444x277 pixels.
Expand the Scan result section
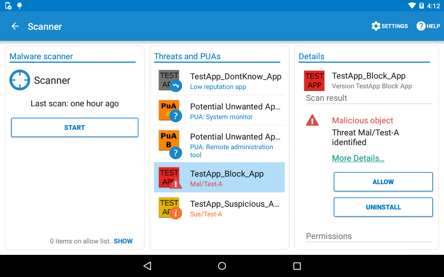pyautogui.click(x=326, y=98)
